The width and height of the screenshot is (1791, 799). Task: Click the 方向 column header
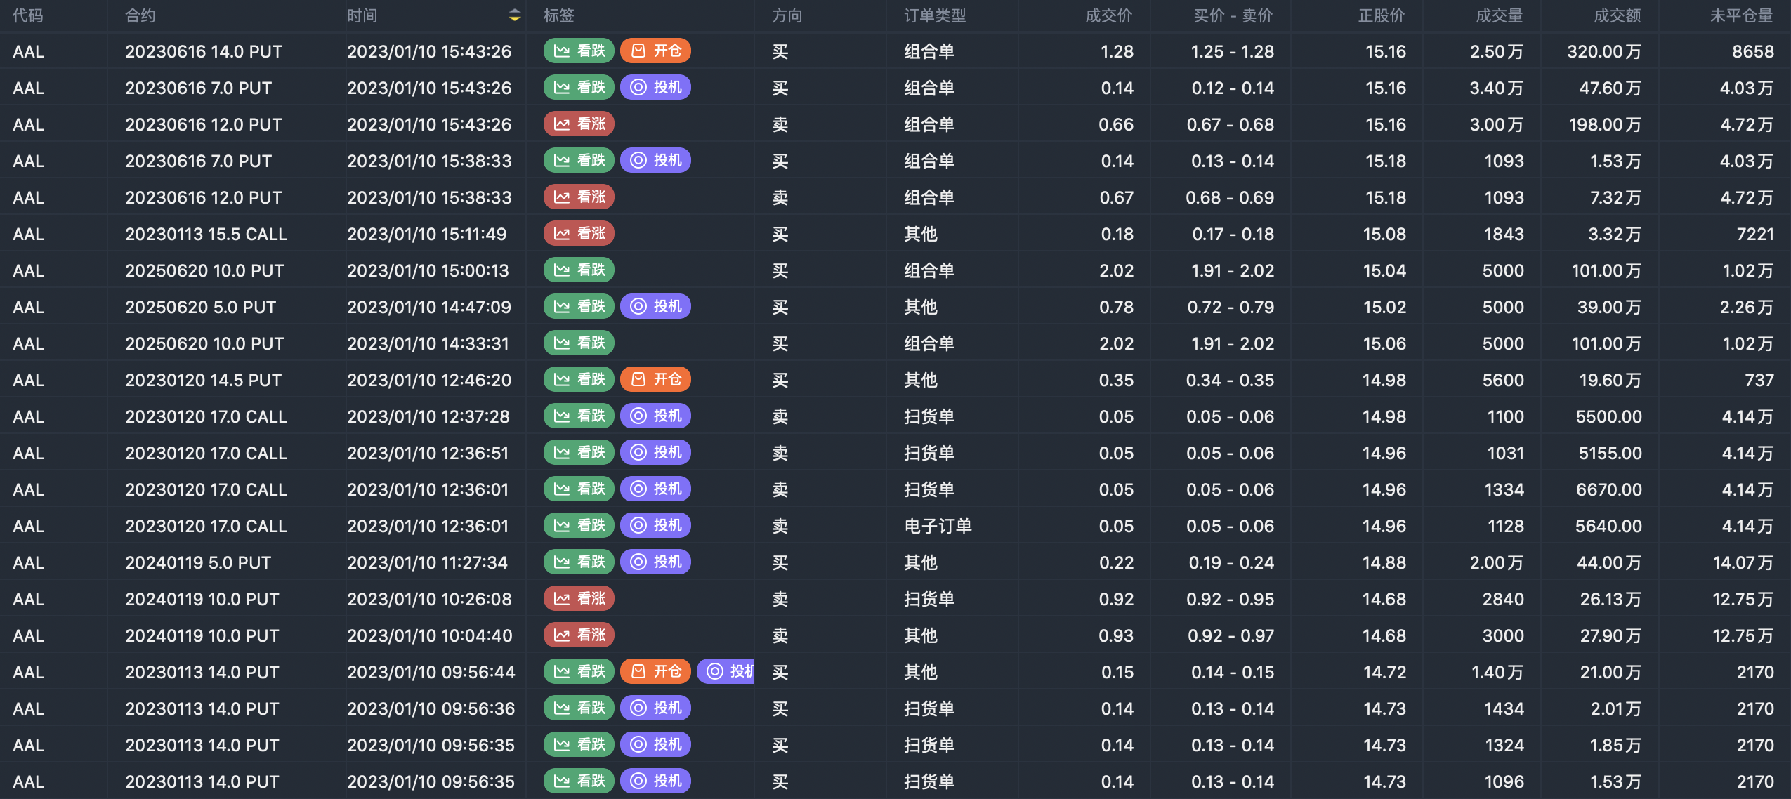click(787, 15)
